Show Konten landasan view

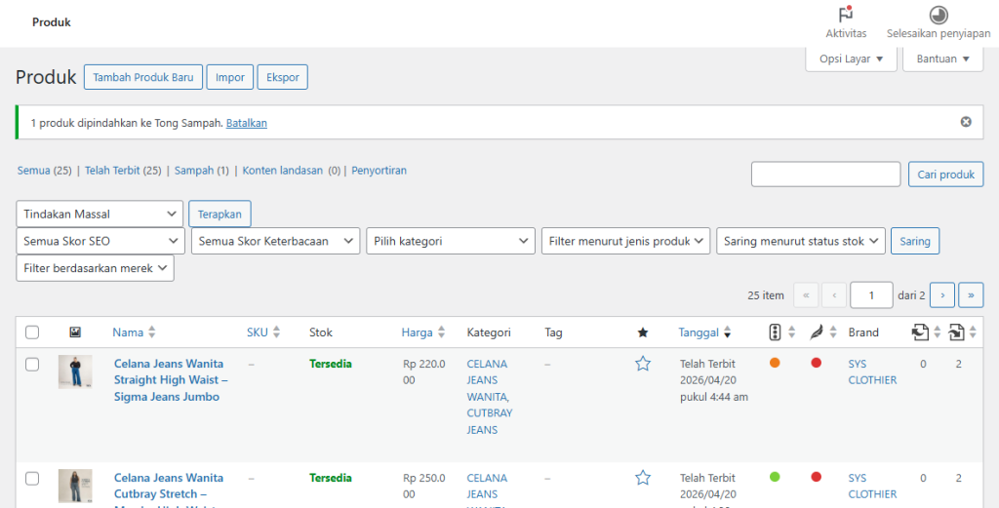[x=282, y=171]
